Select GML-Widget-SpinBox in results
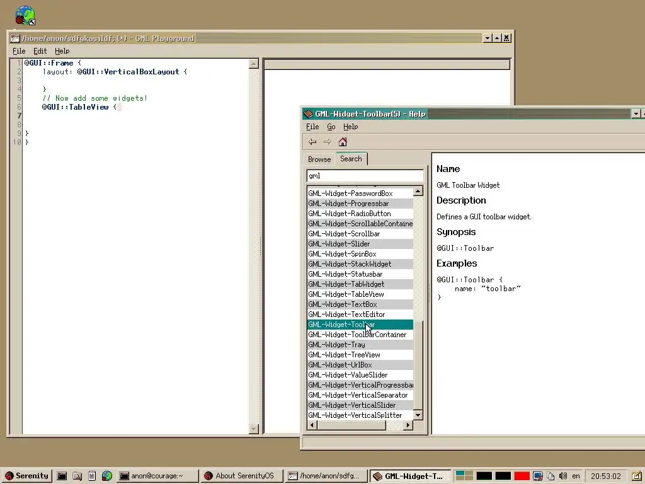 pos(360,254)
